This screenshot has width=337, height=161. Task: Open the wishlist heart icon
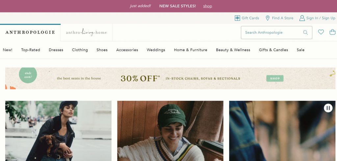(x=321, y=32)
